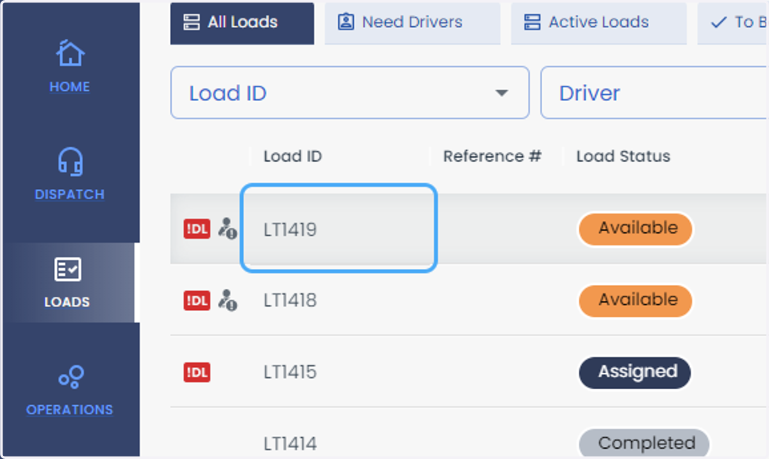Click the Load ID column header
Screen dimensions: 769x459
pos(292,156)
